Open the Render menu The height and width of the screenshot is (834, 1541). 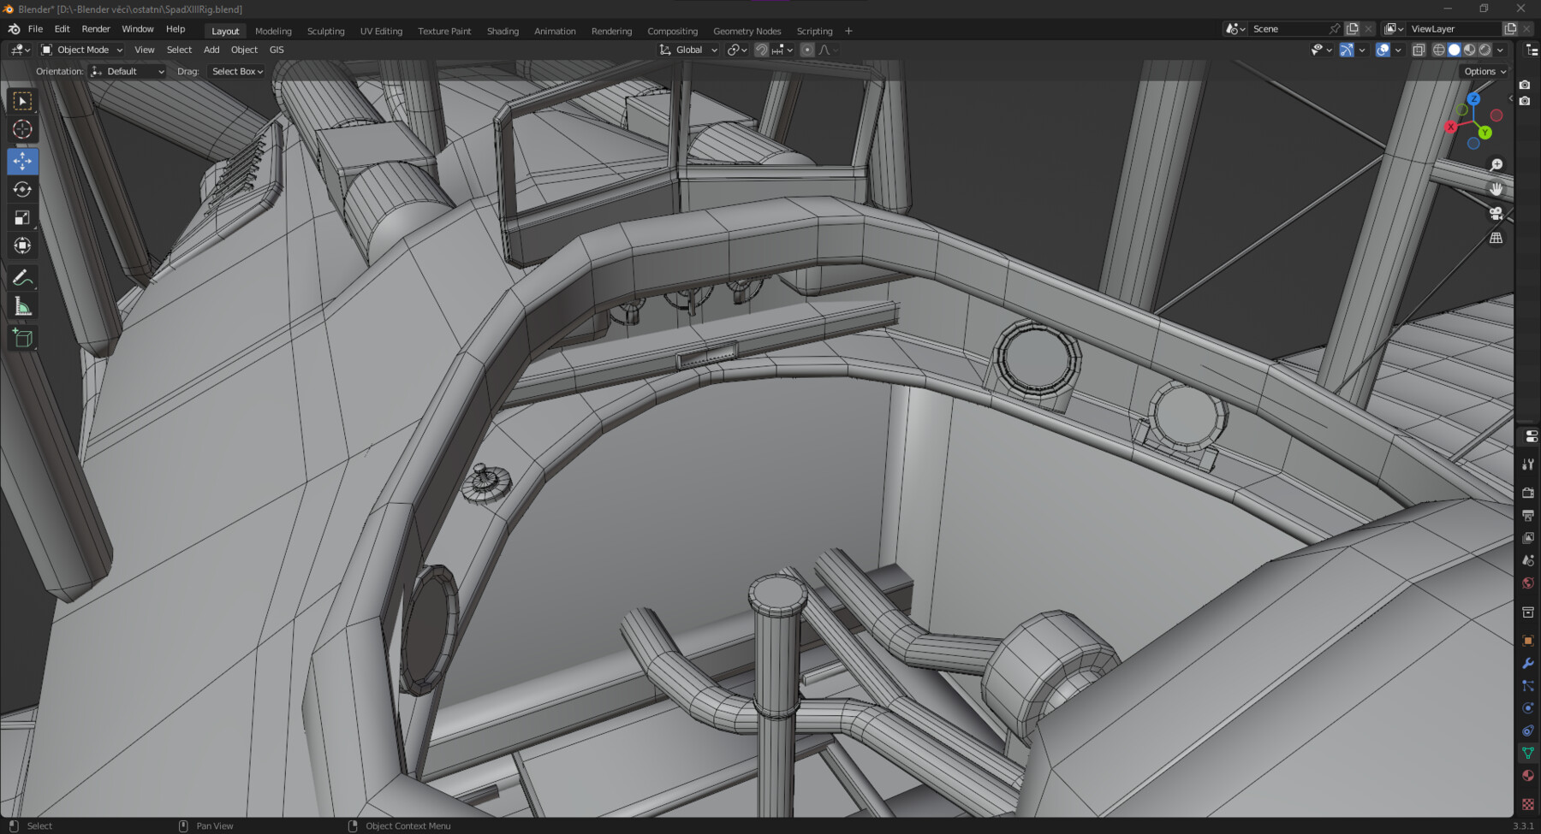(x=96, y=29)
